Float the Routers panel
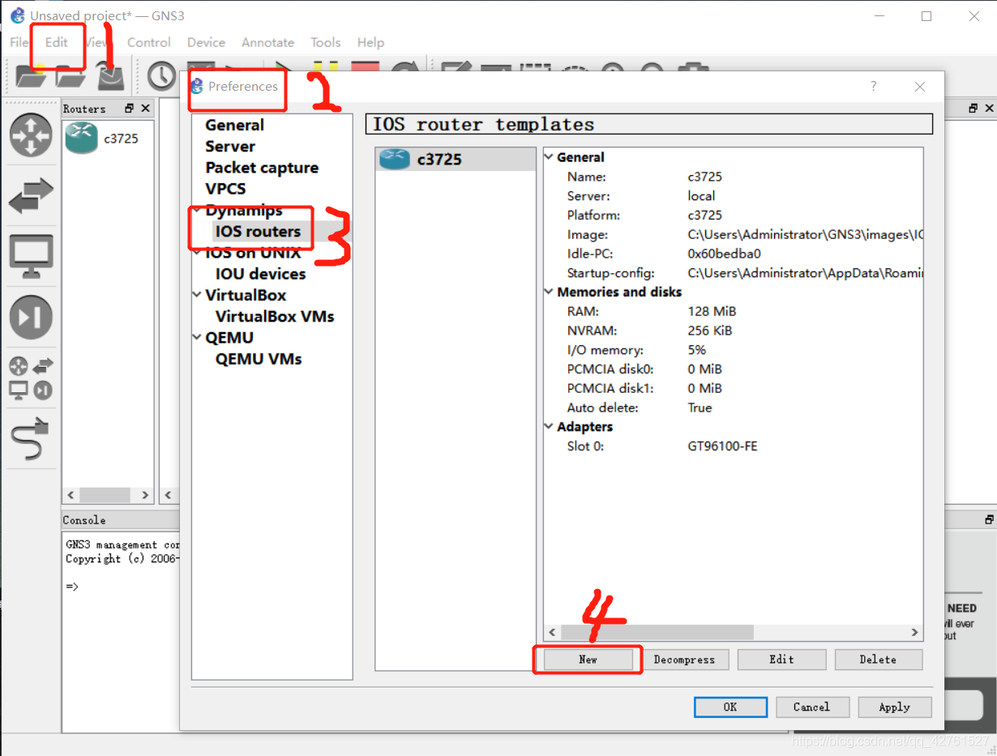 click(x=129, y=108)
